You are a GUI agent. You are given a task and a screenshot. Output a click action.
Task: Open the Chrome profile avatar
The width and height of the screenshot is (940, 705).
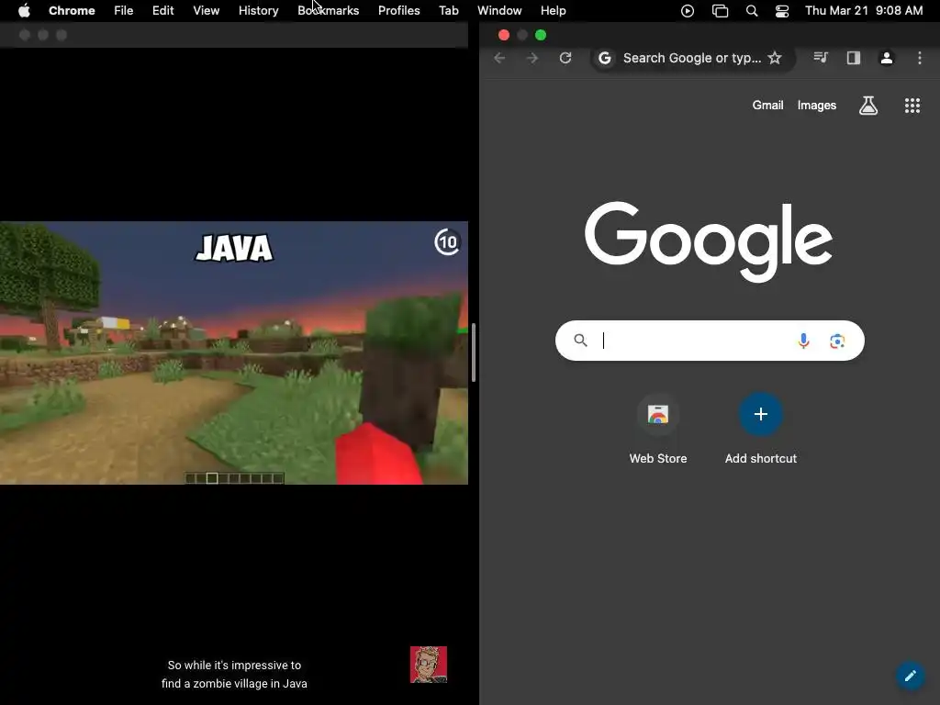click(x=887, y=58)
